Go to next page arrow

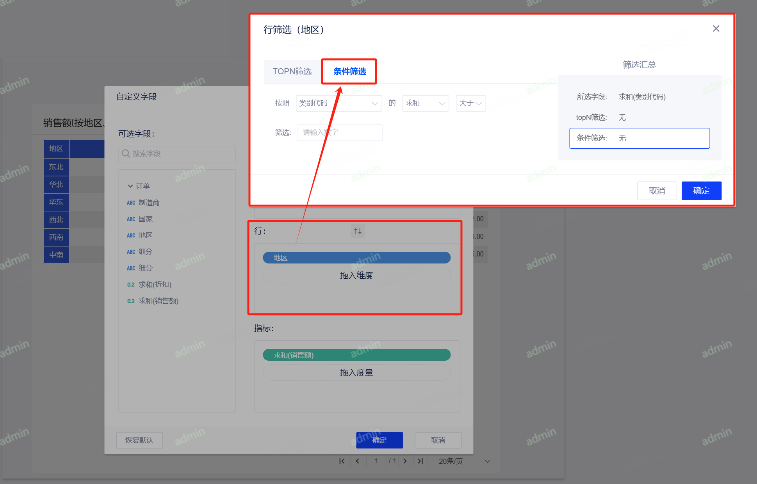(405, 461)
